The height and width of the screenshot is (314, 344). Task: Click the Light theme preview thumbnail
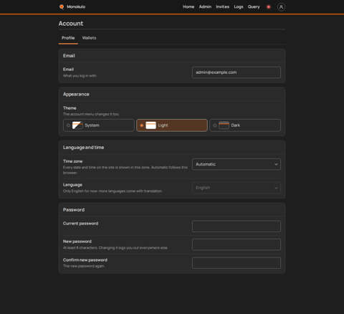pyautogui.click(x=150, y=125)
